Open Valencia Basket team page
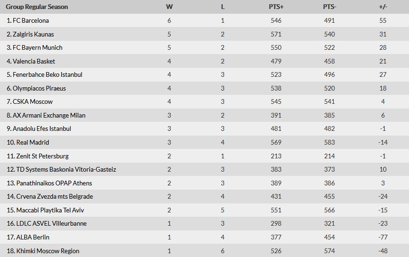Viewport: 409px width, 257px height. click(x=34, y=61)
